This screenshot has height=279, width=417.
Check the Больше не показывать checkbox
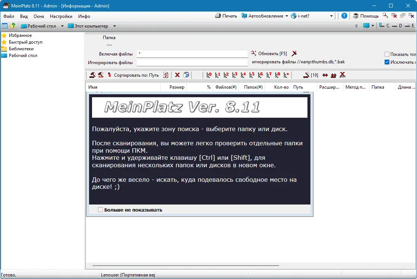[100, 210]
